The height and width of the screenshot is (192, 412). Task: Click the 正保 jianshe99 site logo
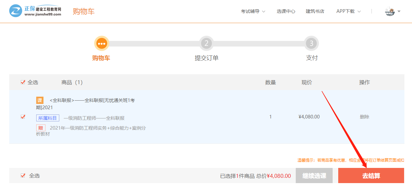coord(35,11)
